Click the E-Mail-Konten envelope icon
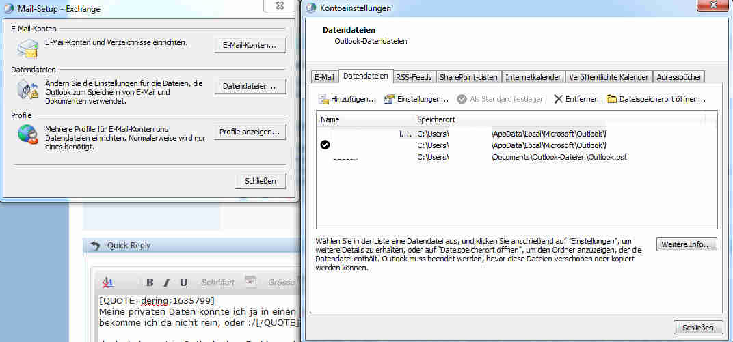 [x=28, y=48]
